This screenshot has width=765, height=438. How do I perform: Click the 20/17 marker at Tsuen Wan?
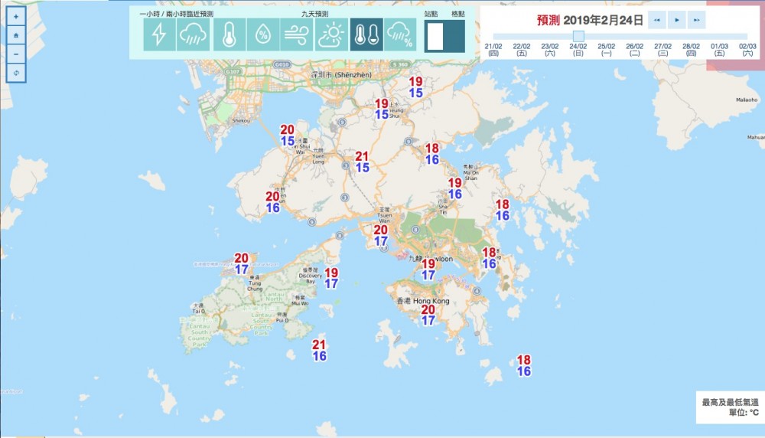coord(381,235)
